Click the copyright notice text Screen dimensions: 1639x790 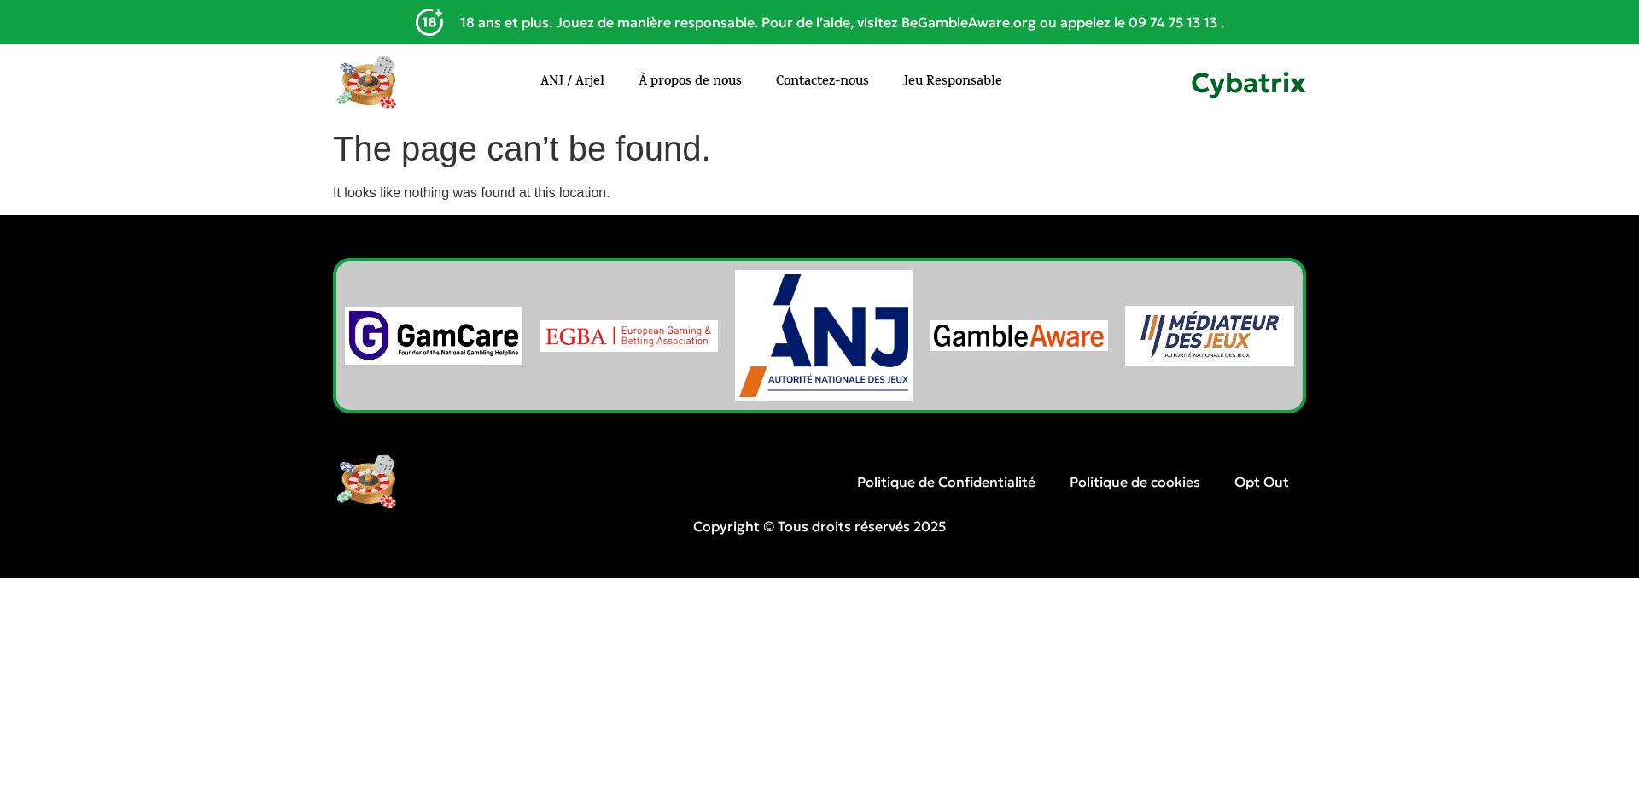[x=819, y=526]
